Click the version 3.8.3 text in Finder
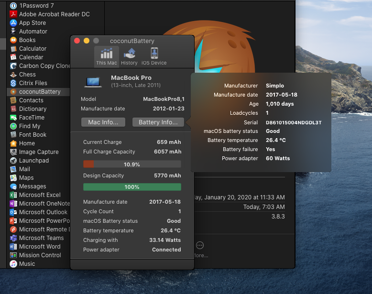This screenshot has height=294, width=372. (278, 217)
